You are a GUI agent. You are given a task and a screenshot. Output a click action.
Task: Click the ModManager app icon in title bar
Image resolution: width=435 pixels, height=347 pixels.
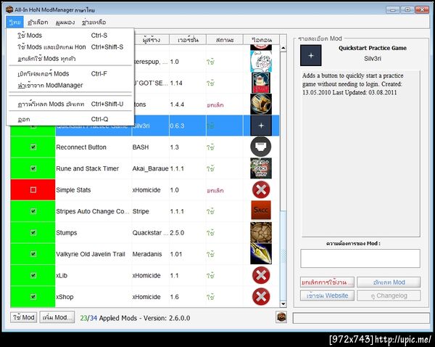pos(9,9)
